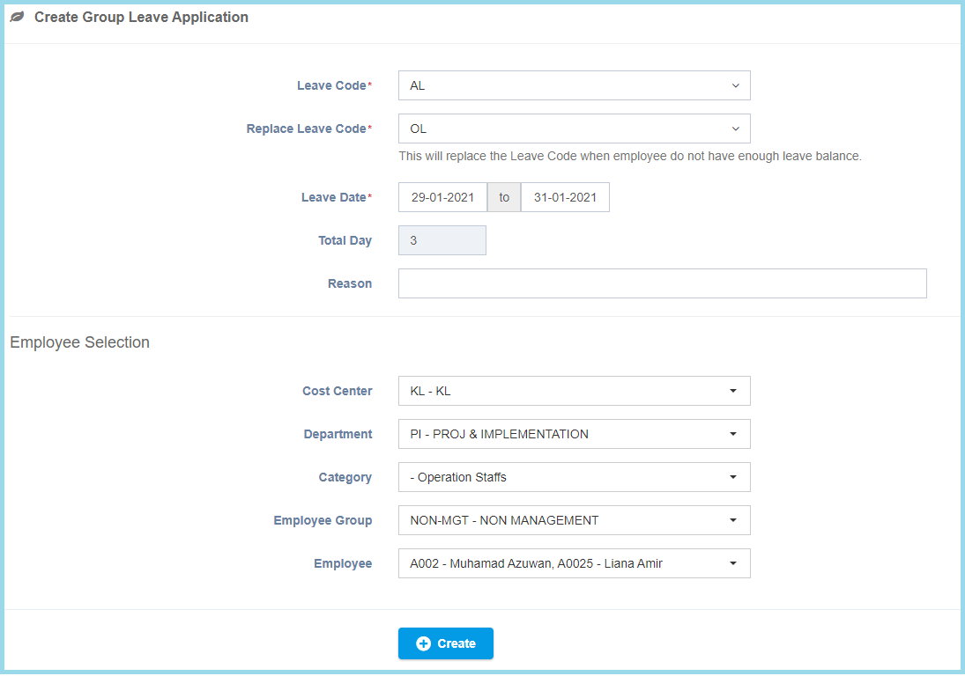
Task: Expand the Department dropdown
Action: (x=574, y=434)
